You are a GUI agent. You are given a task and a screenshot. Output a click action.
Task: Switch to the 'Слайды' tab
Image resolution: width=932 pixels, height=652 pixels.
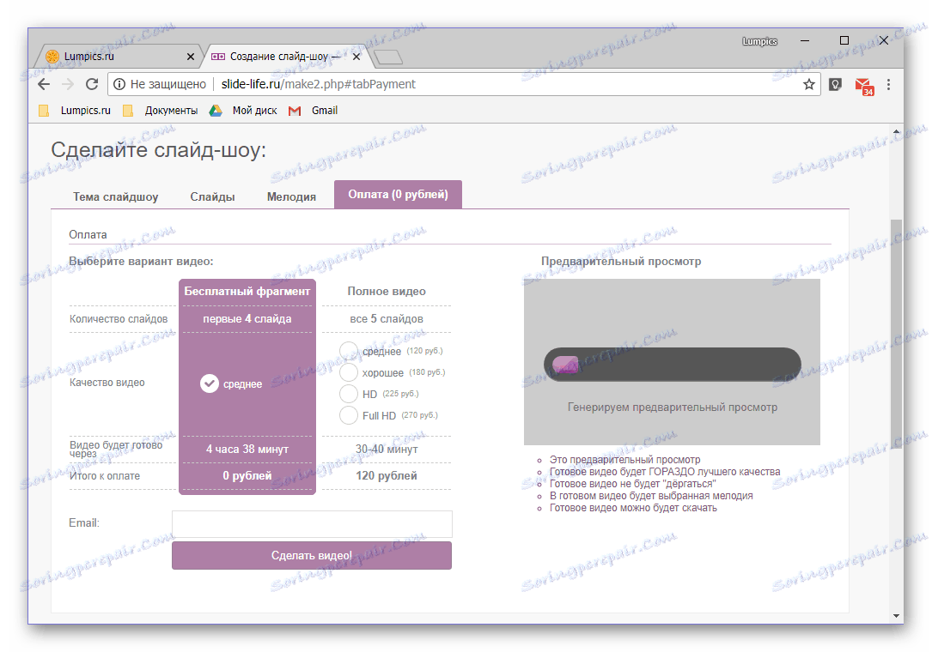pyautogui.click(x=212, y=197)
